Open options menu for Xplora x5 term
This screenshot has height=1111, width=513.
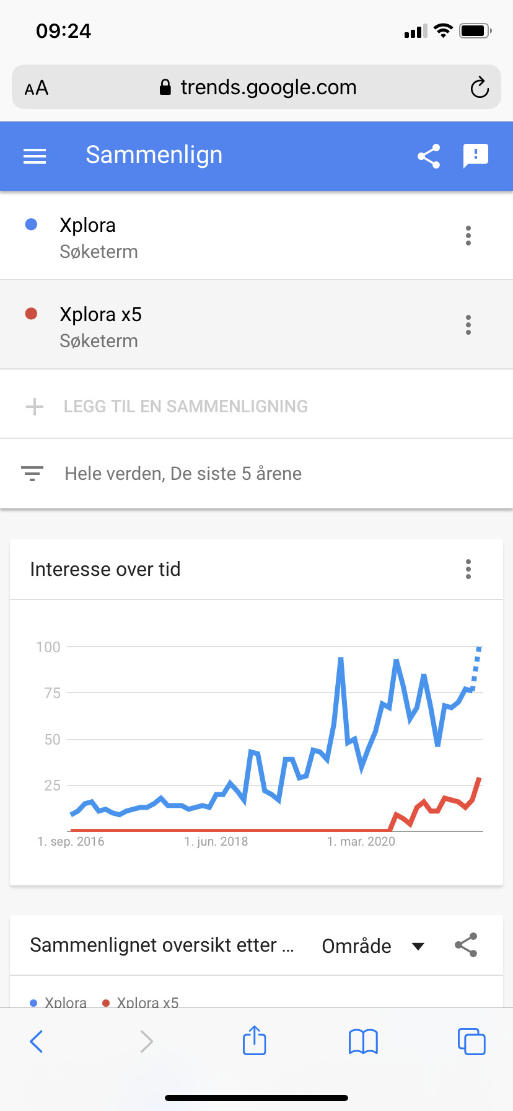pos(468,325)
